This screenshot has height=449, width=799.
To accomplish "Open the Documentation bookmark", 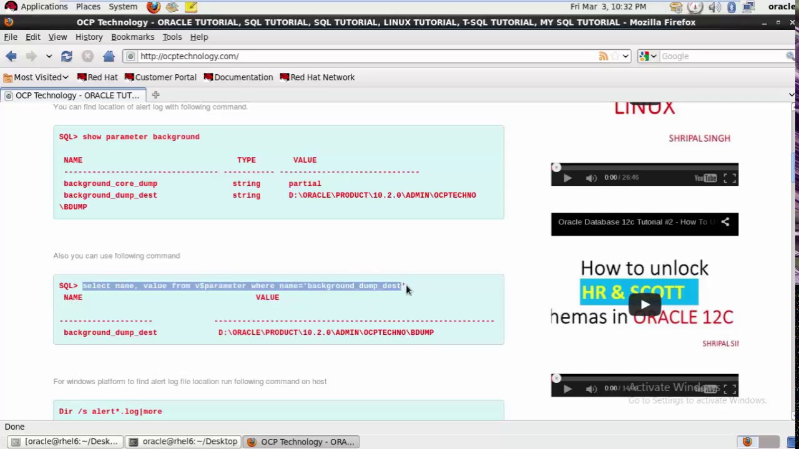I will point(238,77).
